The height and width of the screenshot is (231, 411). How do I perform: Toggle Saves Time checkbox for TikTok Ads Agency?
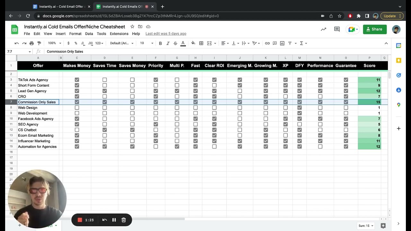tap(104, 80)
